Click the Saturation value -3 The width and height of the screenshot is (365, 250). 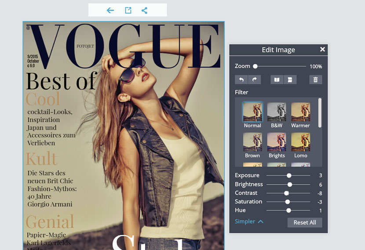tap(320, 202)
